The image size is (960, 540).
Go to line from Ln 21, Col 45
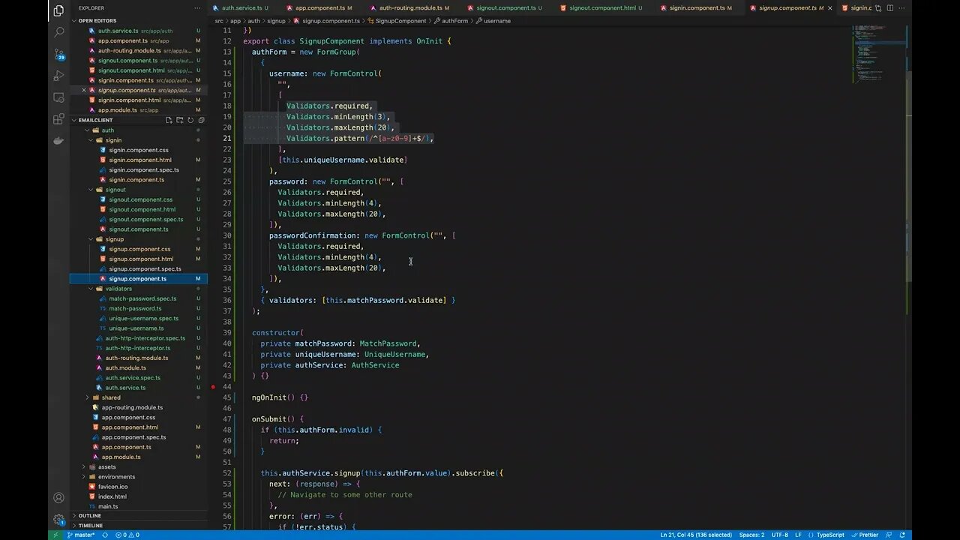pyautogui.click(x=695, y=535)
